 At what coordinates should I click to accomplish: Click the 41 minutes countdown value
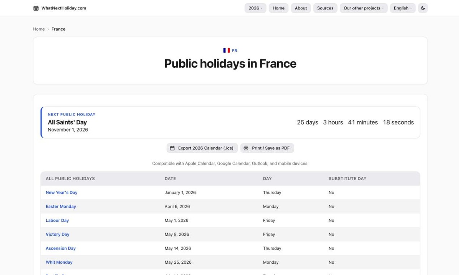(x=363, y=122)
